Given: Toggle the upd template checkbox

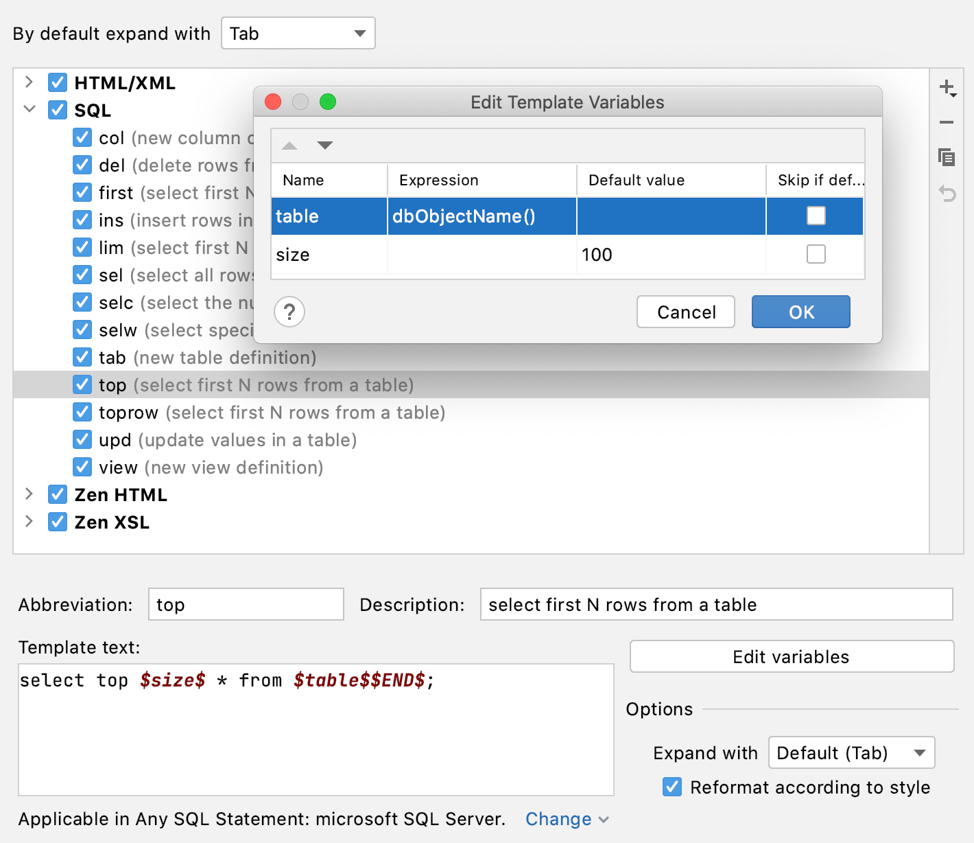Looking at the screenshot, I should coord(82,439).
